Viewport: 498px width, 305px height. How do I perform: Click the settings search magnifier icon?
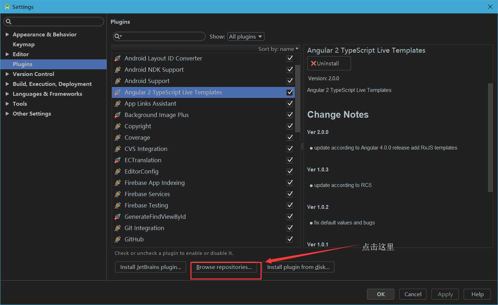[x=9, y=22]
